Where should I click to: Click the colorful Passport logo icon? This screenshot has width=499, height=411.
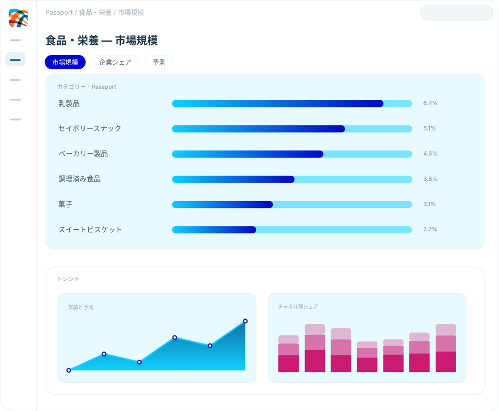tap(18, 18)
